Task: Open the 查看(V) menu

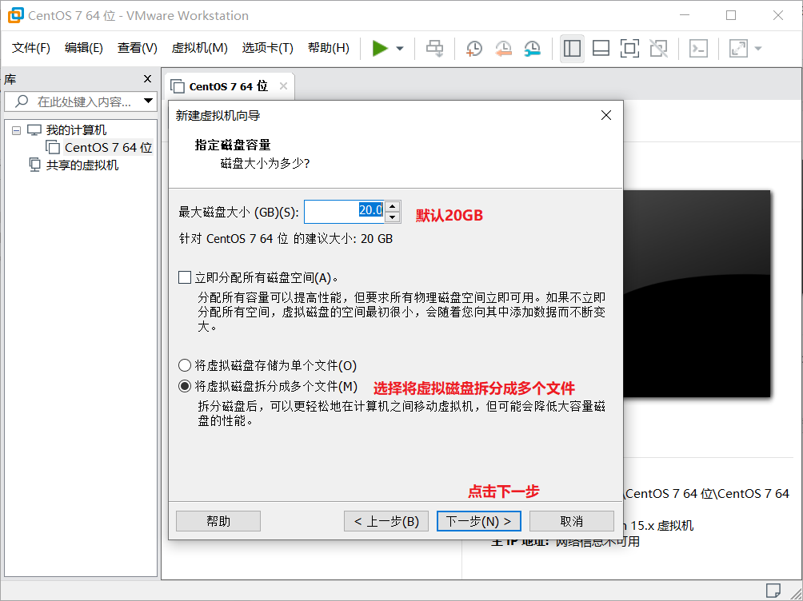Action: coord(137,48)
